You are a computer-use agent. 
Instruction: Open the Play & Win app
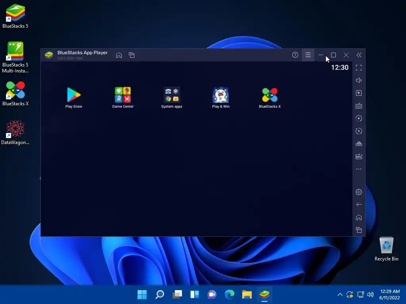(x=220, y=97)
